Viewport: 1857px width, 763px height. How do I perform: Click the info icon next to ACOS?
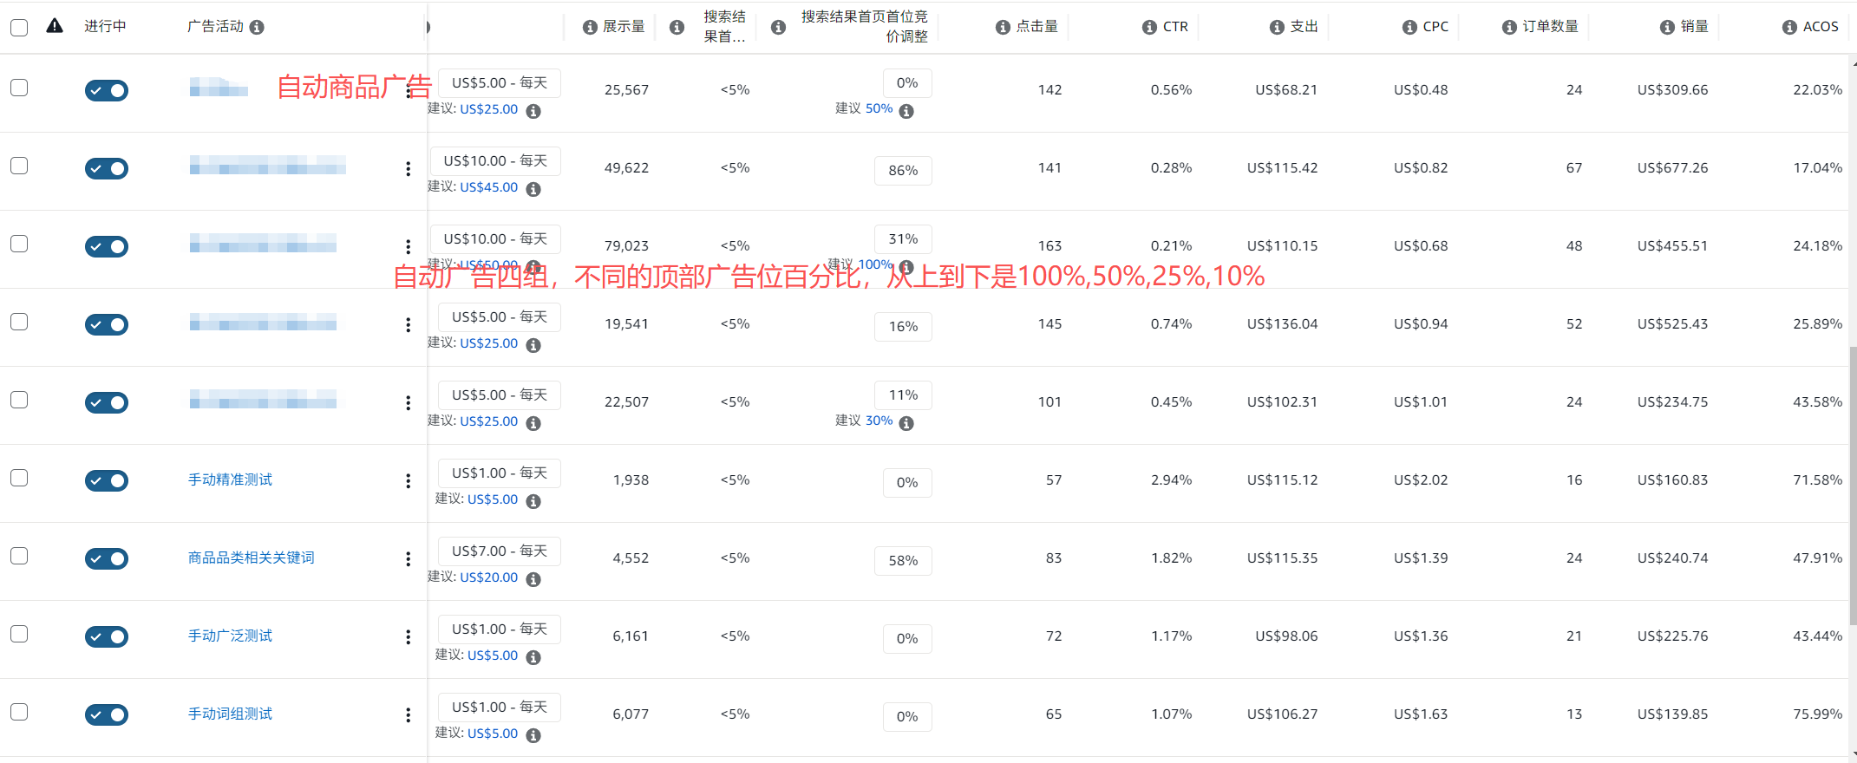pos(1789,28)
